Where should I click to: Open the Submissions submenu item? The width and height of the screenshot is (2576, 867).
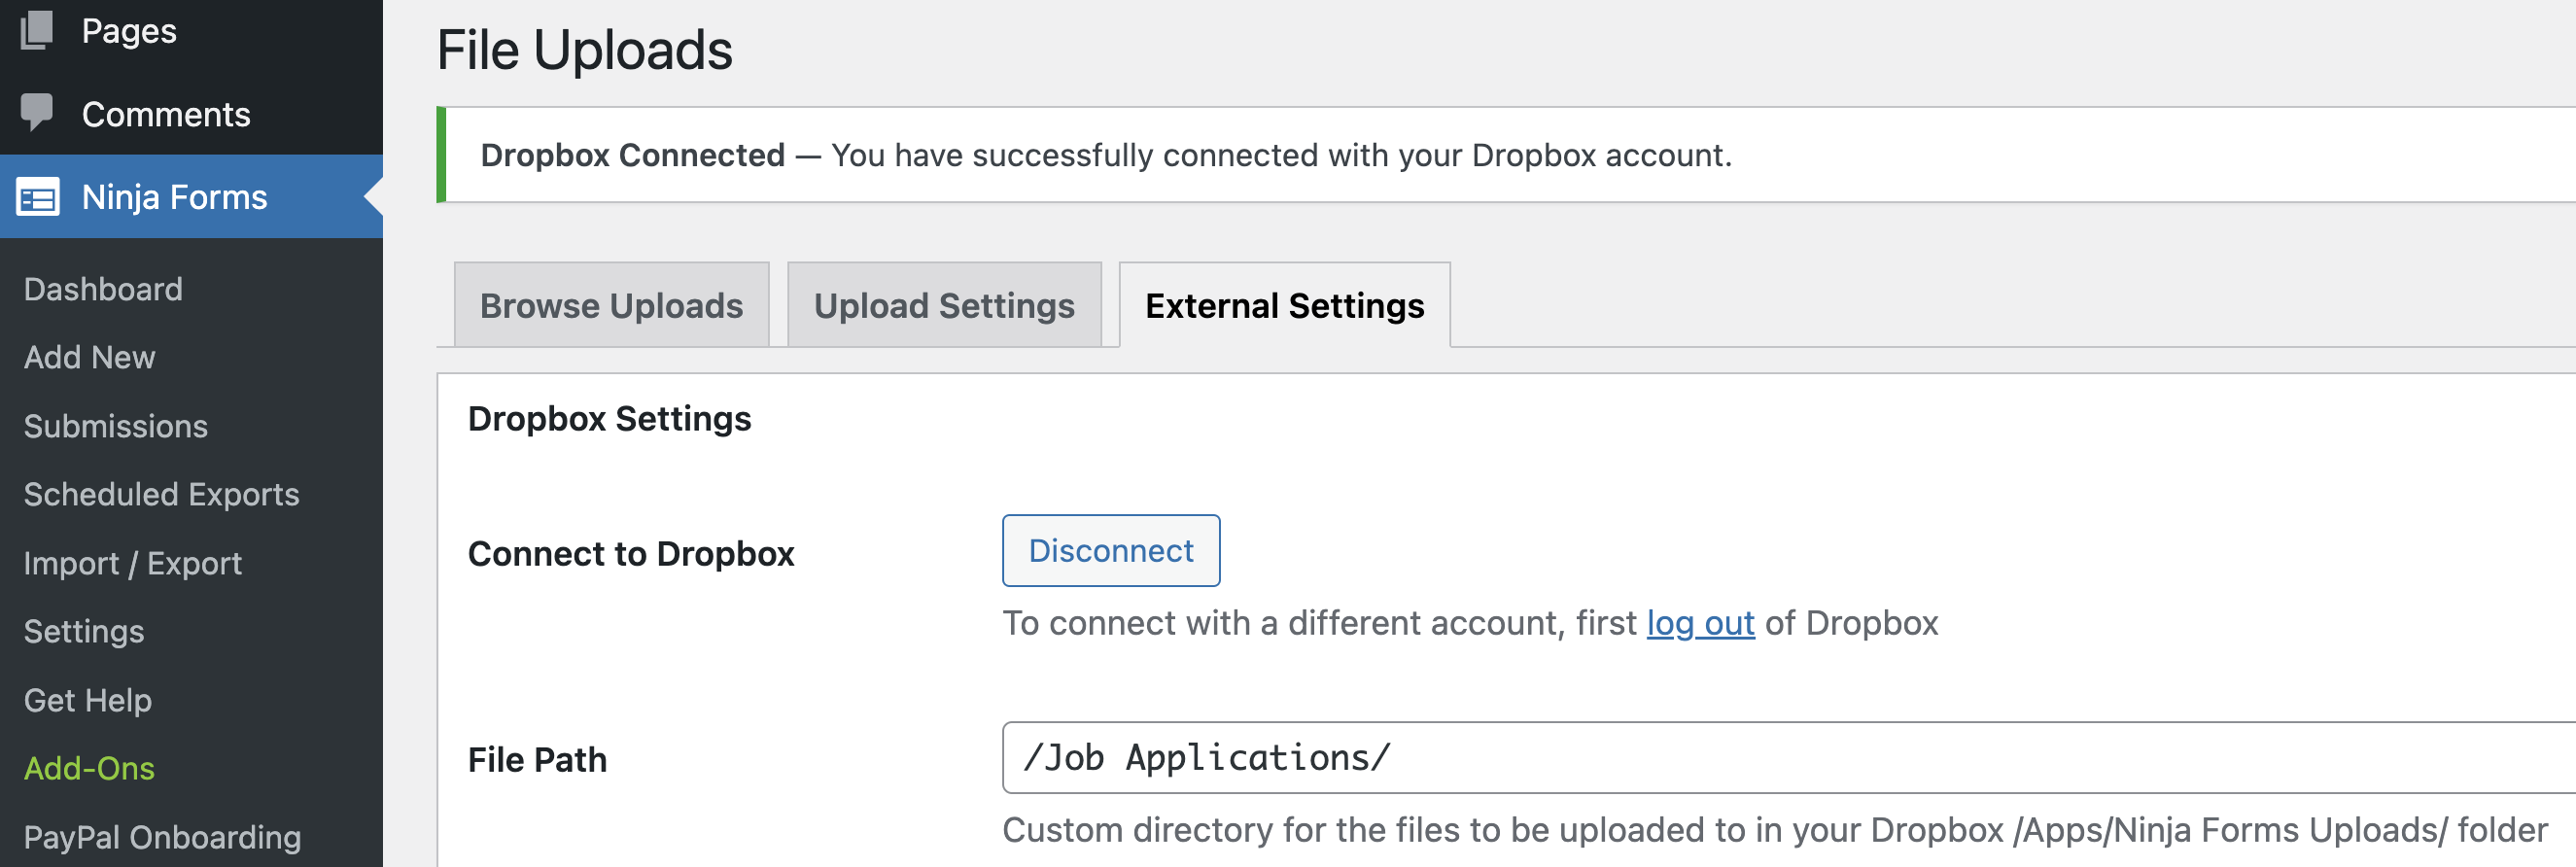[116, 426]
